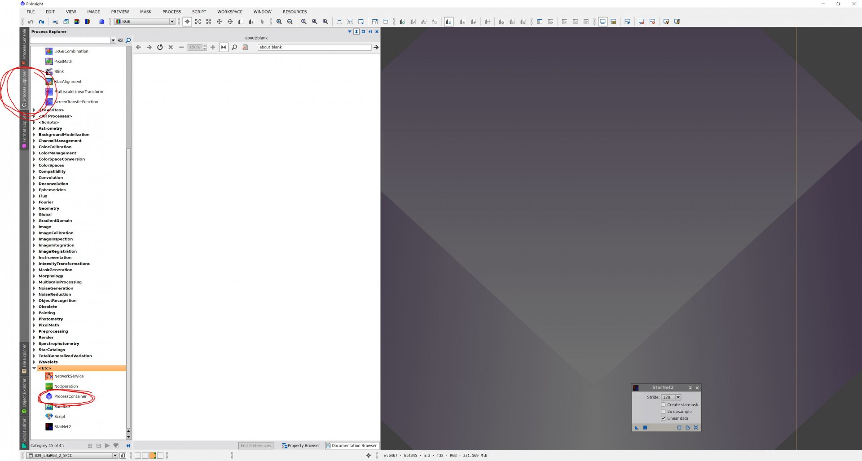The width and height of the screenshot is (862, 461).
Task: Select the crosshair readout mode tool
Action: [x=187, y=22]
